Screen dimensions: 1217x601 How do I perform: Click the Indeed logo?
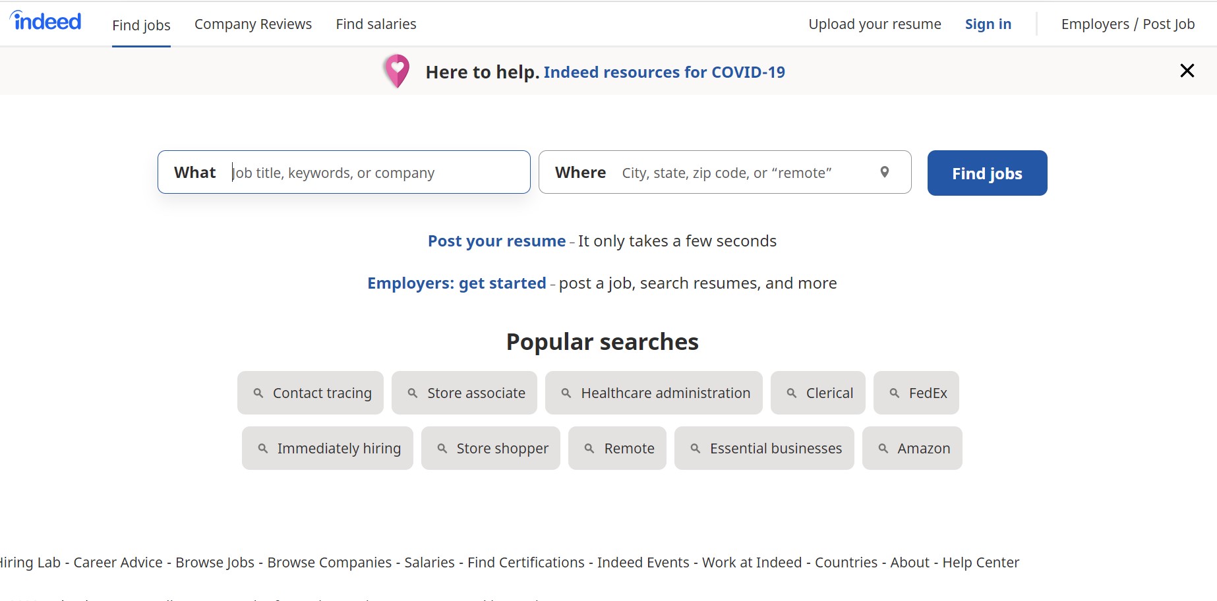45,21
